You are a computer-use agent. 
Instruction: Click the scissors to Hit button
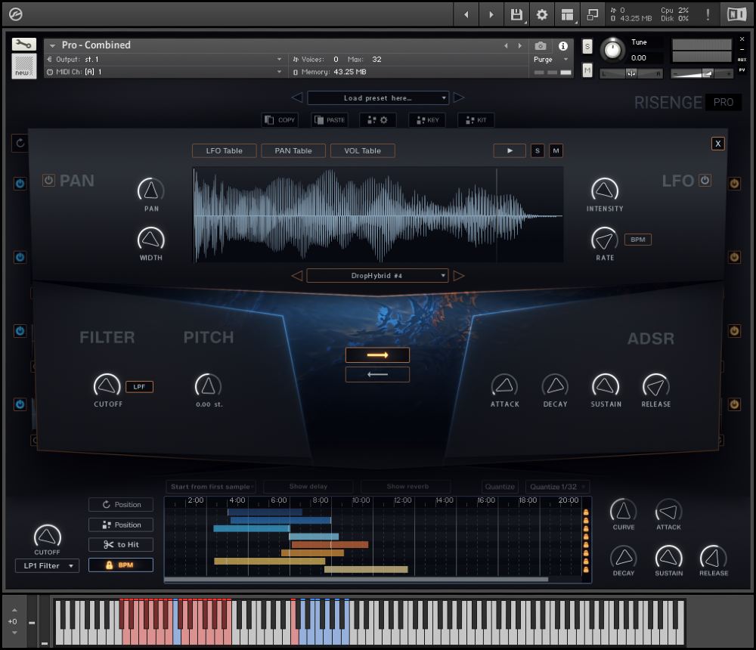[x=121, y=544]
